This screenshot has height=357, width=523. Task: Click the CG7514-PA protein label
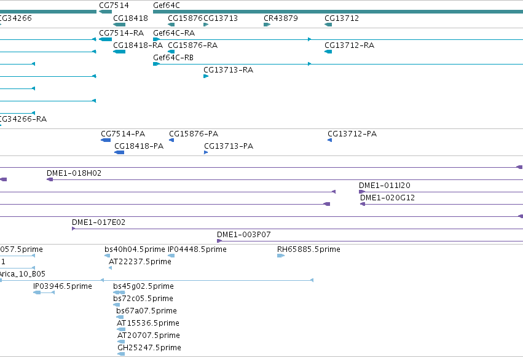click(x=123, y=134)
